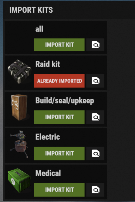Preview the Medical kit contents

point(95,190)
